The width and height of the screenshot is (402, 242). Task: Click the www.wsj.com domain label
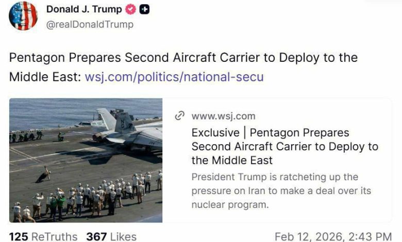pyautogui.click(x=223, y=116)
